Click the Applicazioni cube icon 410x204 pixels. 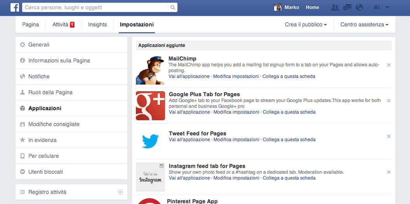[x=23, y=109]
